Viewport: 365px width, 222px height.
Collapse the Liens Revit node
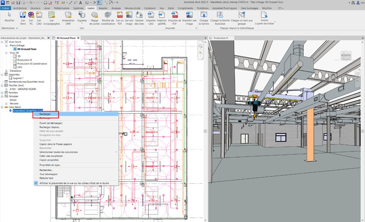(x=2, y=107)
